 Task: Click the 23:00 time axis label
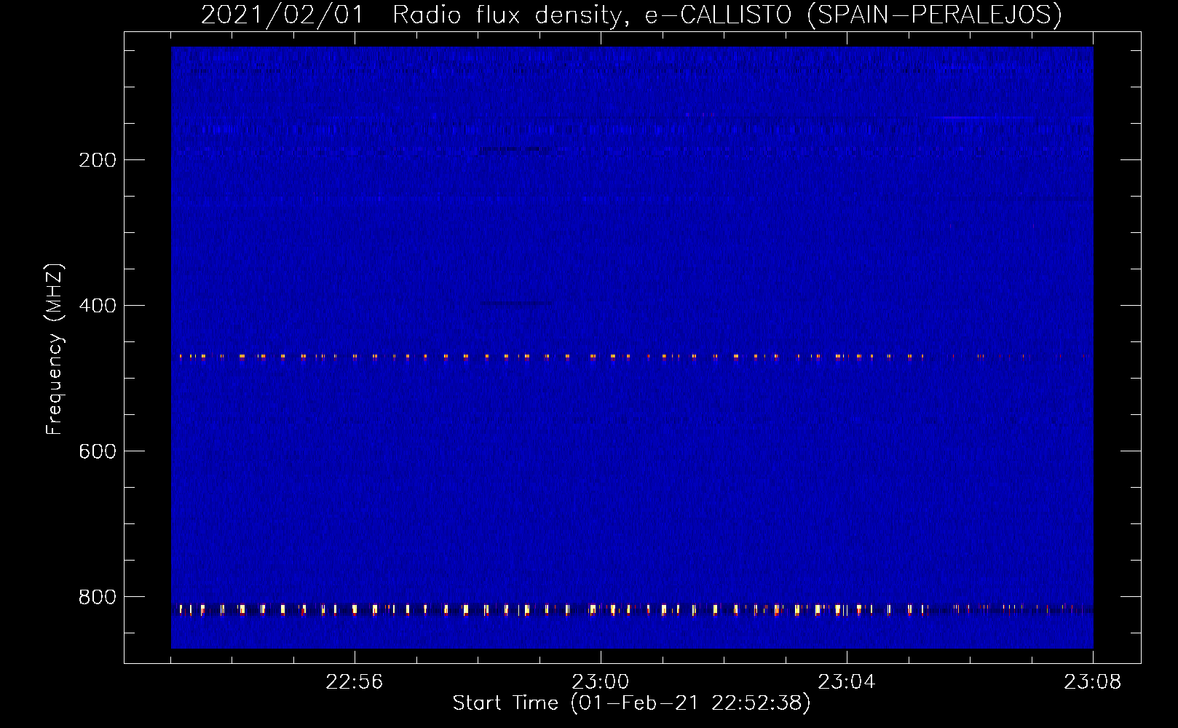pyautogui.click(x=600, y=682)
